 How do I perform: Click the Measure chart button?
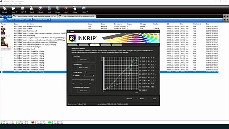tap(83, 68)
